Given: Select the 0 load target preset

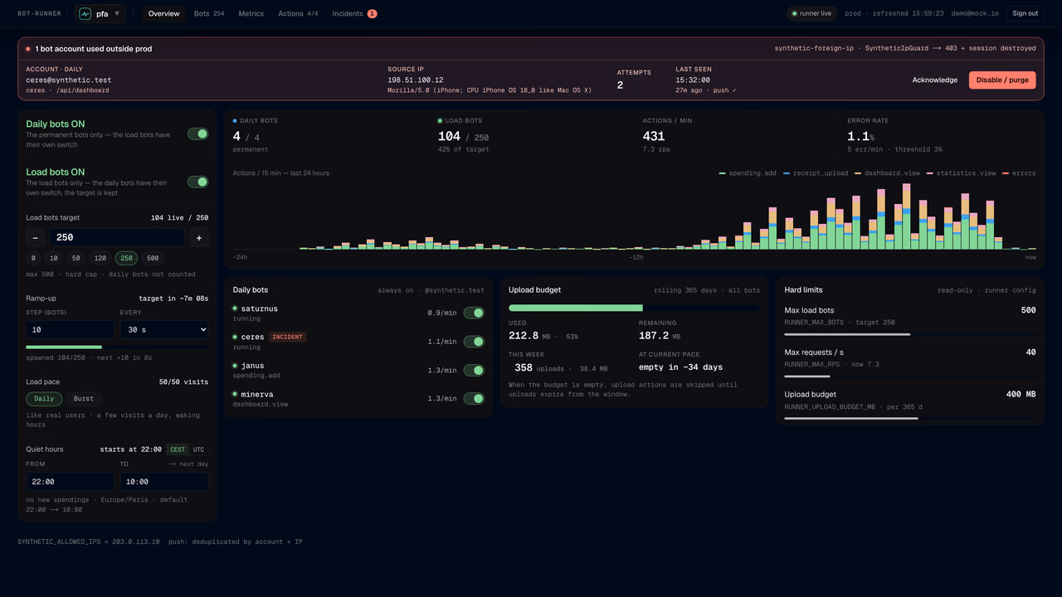Looking at the screenshot, I should (33, 258).
